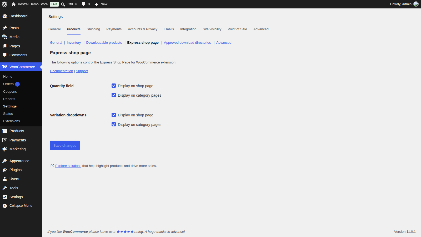Click the WooCommerce logo icon
The image size is (421, 237).
[x=5, y=67]
